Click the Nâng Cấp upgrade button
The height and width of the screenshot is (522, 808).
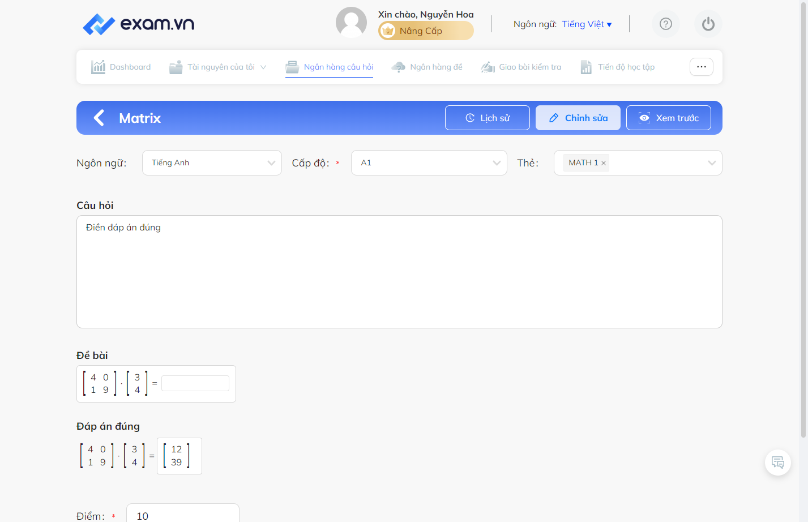(x=426, y=31)
